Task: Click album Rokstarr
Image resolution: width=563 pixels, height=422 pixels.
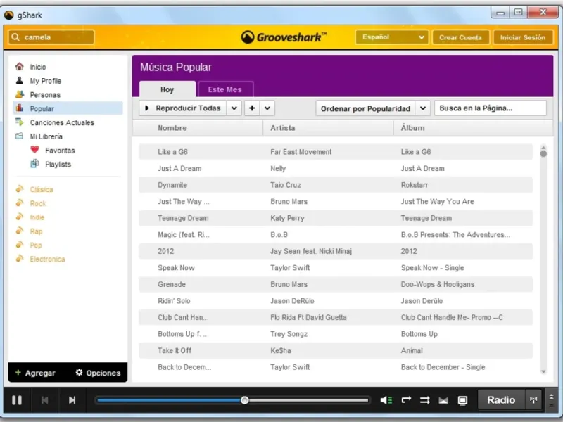Action: tap(415, 185)
